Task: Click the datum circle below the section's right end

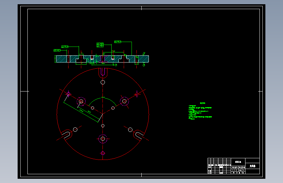Action: coord(144,65)
